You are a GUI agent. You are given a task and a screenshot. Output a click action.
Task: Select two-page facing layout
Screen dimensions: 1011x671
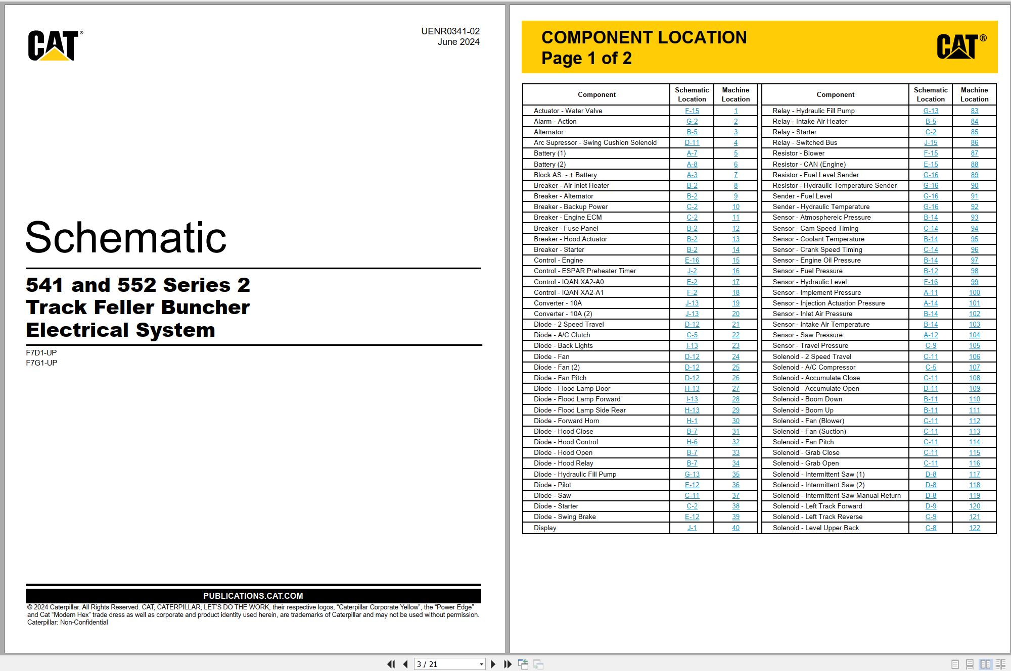tap(985, 664)
